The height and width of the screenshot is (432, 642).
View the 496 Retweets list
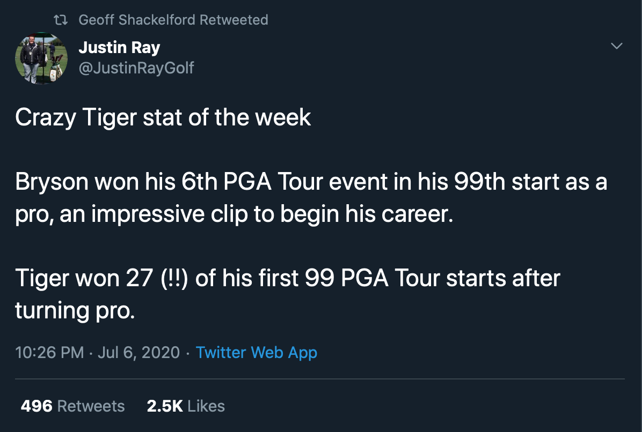tap(73, 406)
